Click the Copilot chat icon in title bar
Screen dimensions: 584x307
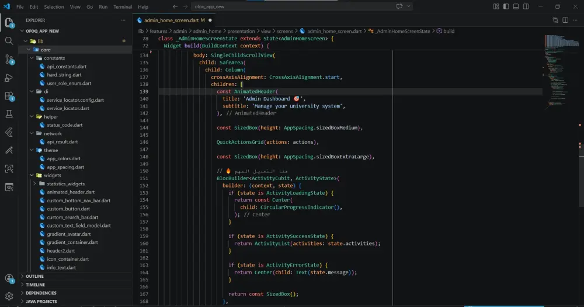(x=399, y=6)
